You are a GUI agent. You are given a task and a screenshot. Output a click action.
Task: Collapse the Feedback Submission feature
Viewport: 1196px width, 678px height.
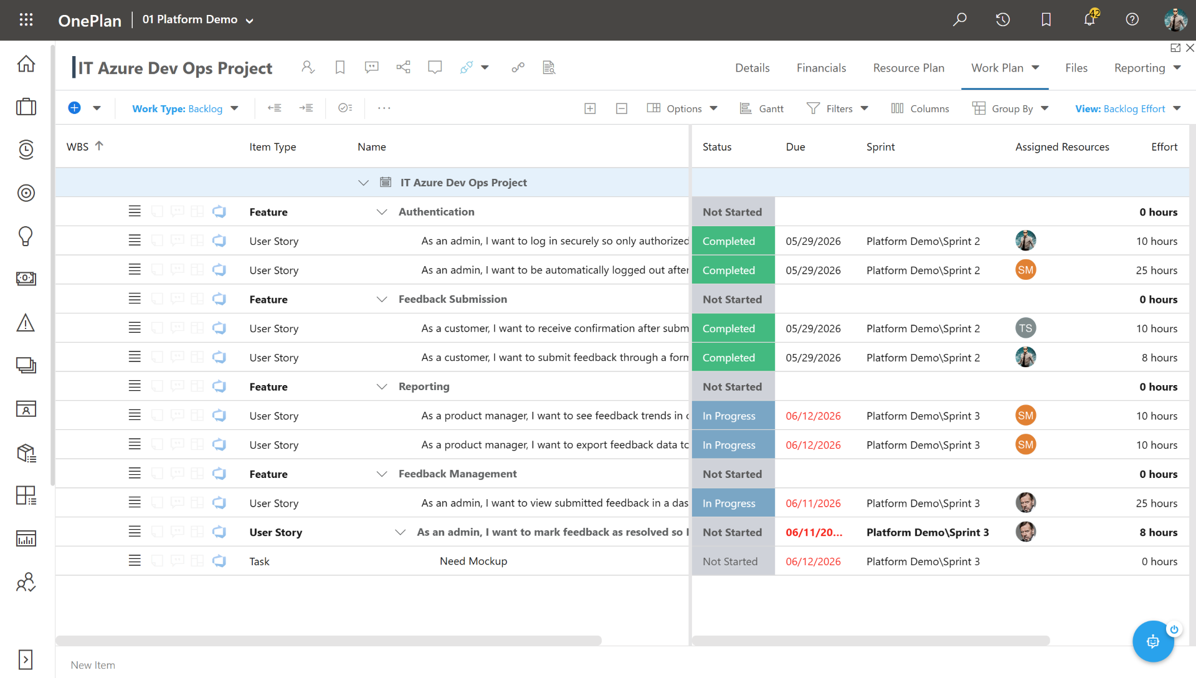coord(382,299)
